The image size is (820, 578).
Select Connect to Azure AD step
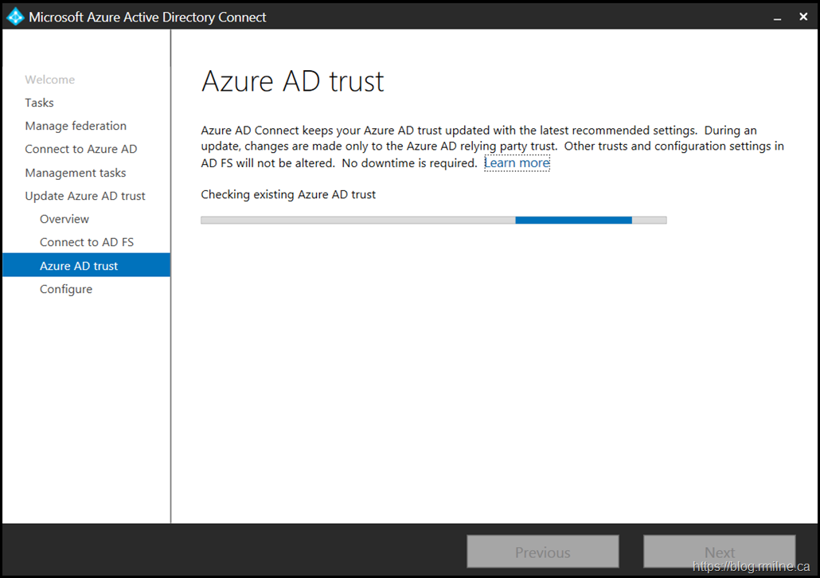pos(80,149)
